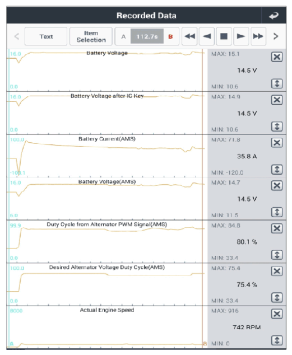Click the fast forward playback button
This screenshot has height=355, width=292.
(x=258, y=36)
